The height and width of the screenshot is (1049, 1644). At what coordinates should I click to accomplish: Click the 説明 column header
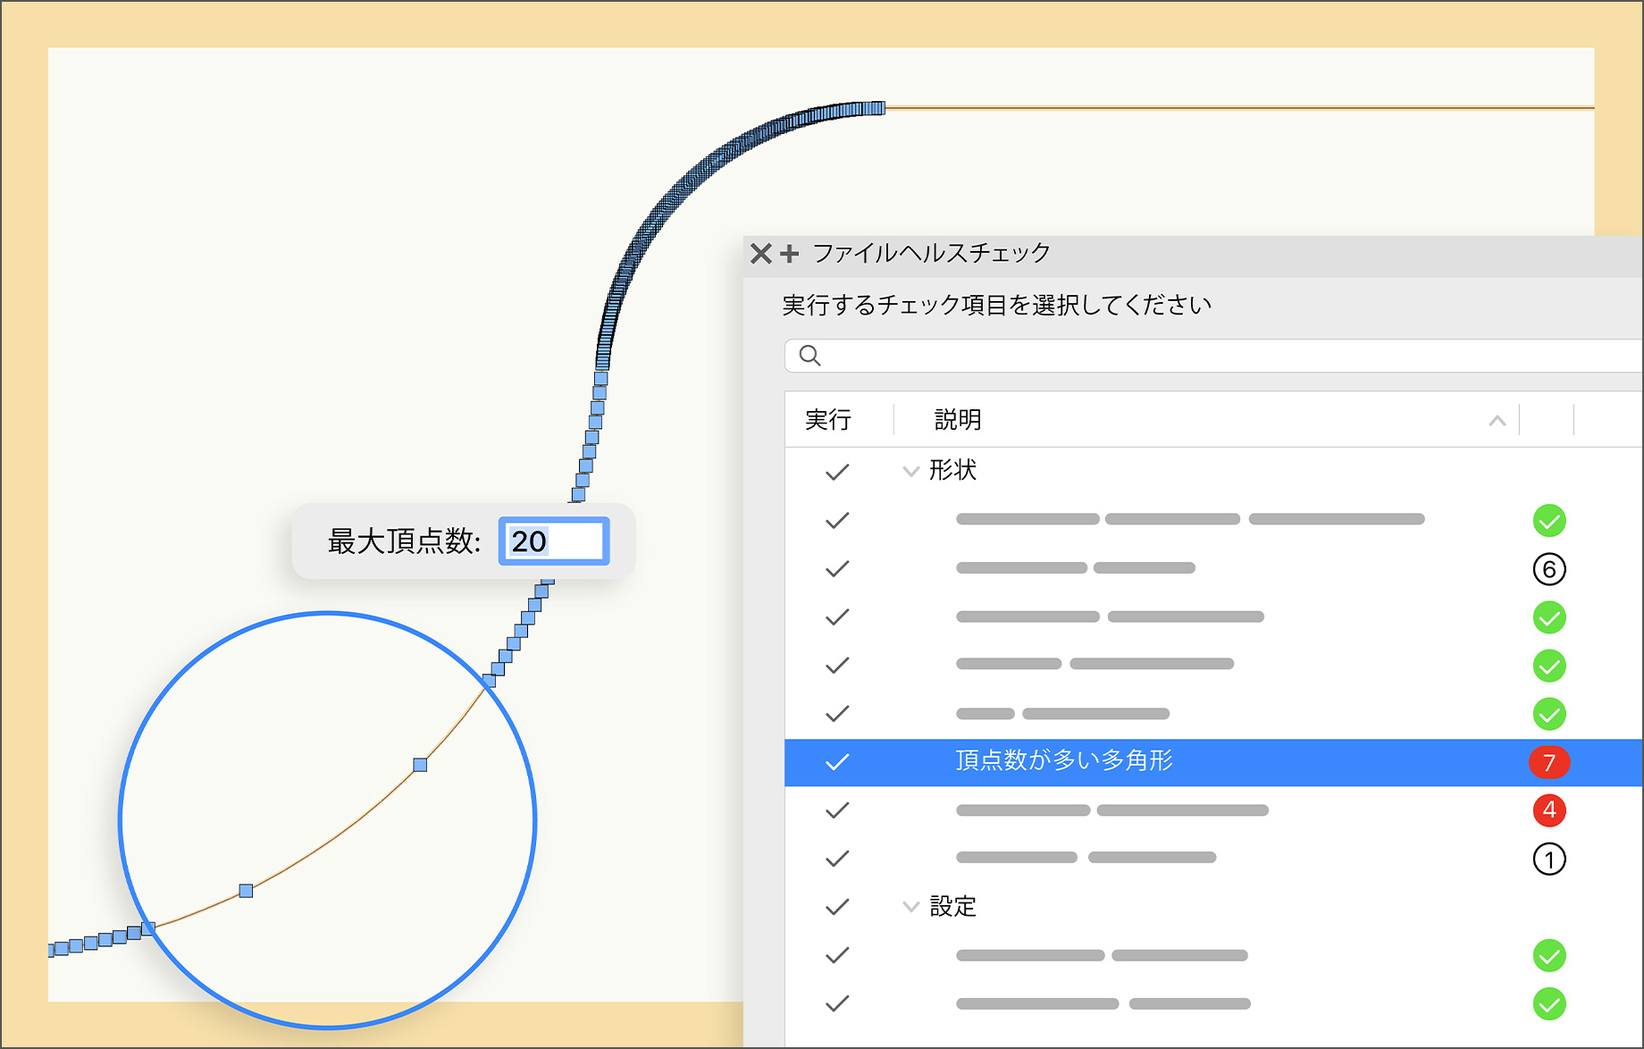coord(958,420)
